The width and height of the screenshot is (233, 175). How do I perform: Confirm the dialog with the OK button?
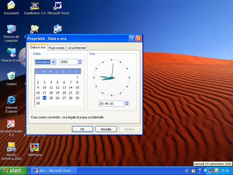82,129
